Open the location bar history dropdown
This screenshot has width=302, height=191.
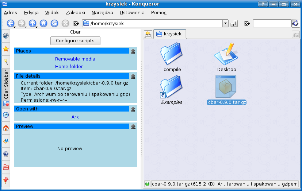[225, 23]
